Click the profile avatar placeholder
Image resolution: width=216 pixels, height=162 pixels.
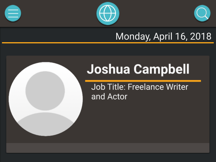(46, 99)
